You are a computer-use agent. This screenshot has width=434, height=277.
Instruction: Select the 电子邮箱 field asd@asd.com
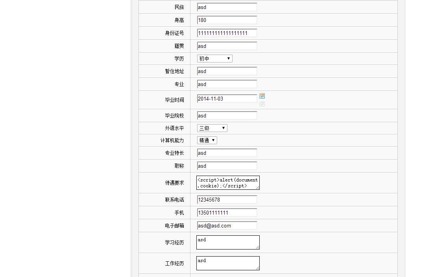pos(227,226)
